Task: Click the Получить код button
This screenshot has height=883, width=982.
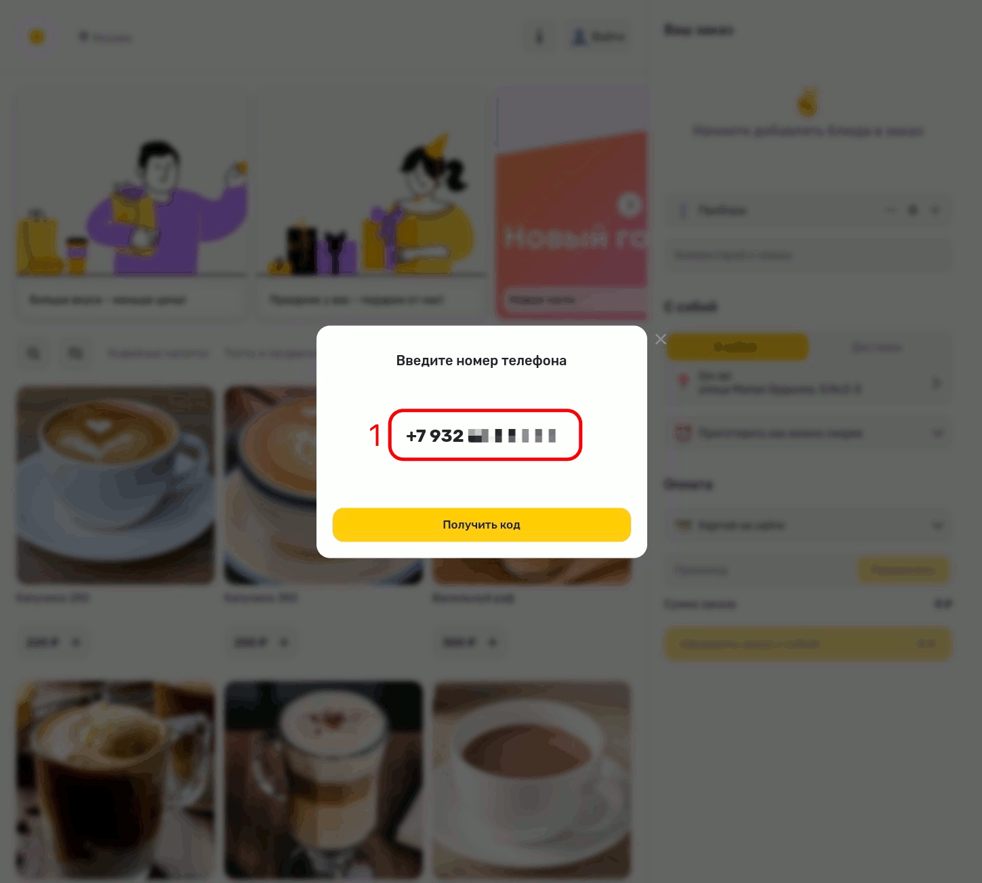Action: click(481, 525)
